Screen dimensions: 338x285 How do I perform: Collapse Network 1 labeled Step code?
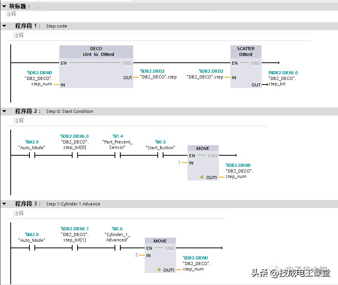point(4,26)
